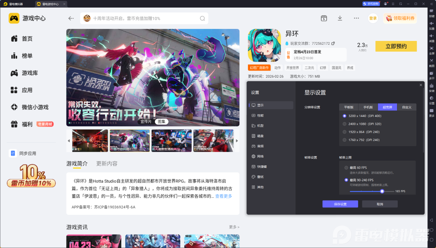Click the pop-out window icon in title bar
Viewport: 436px width, 248px height.
pos(401,4)
